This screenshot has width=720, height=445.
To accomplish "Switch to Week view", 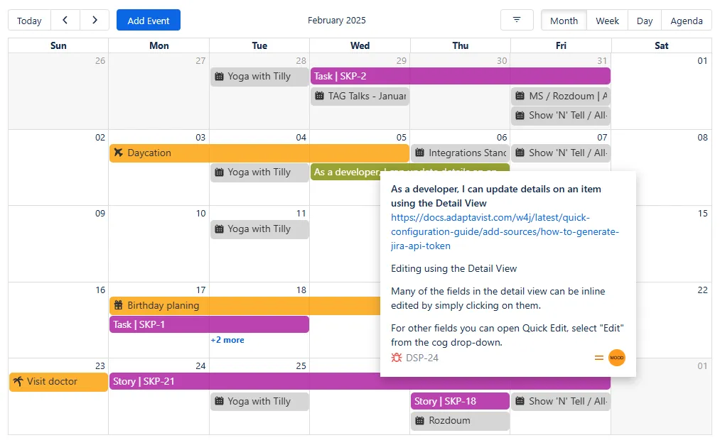I will (x=607, y=20).
